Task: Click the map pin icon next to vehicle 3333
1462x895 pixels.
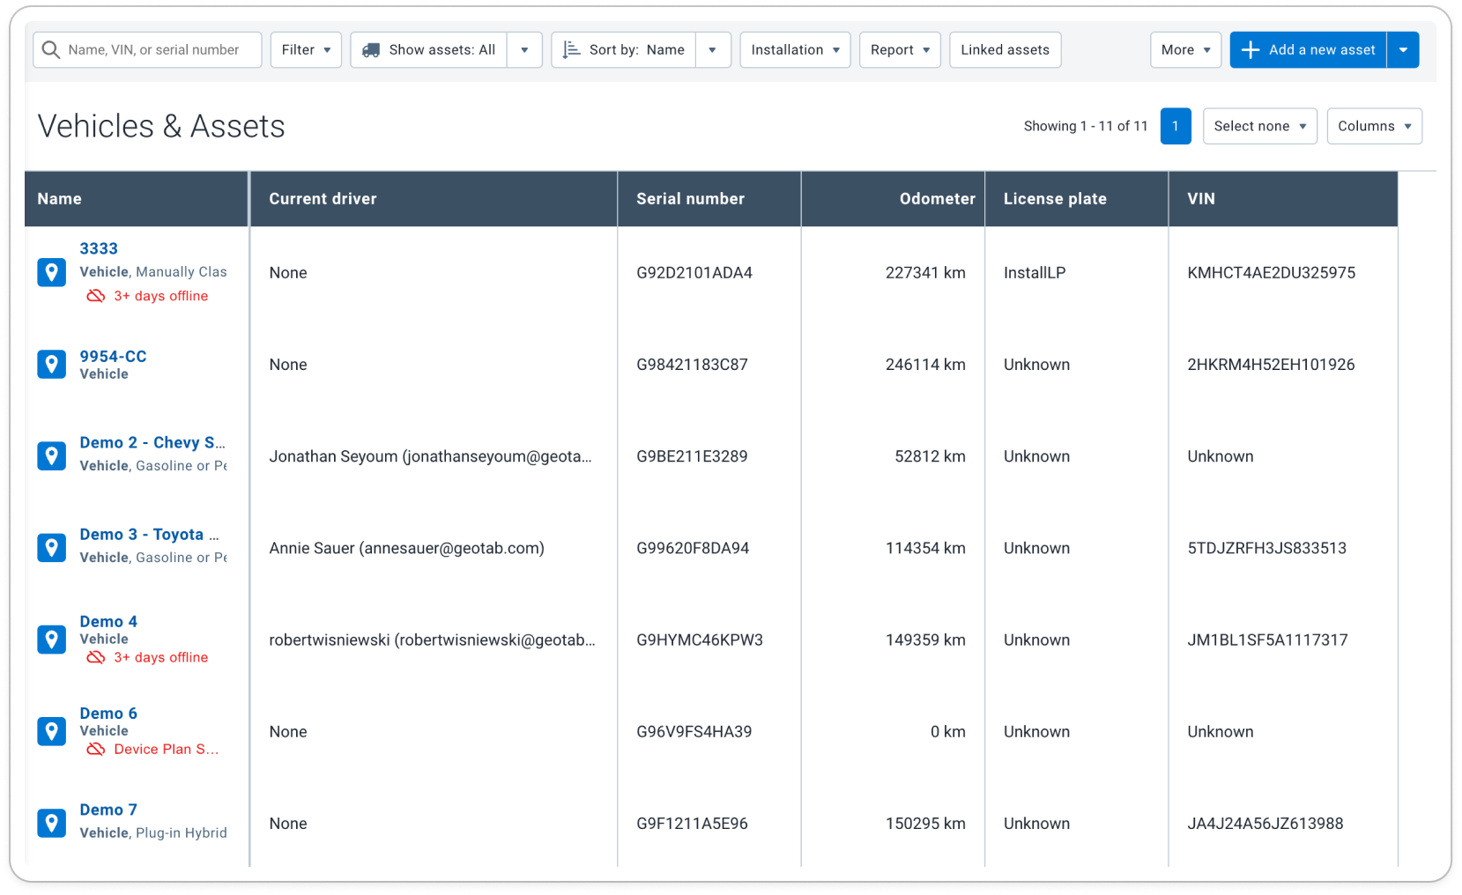Action: 51,272
